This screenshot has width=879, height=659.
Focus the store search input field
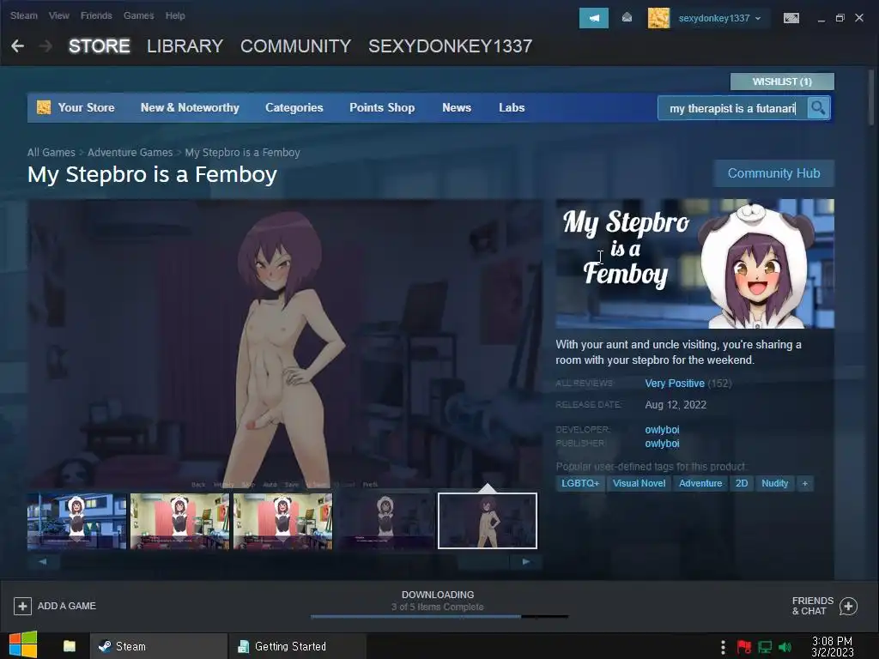click(732, 107)
